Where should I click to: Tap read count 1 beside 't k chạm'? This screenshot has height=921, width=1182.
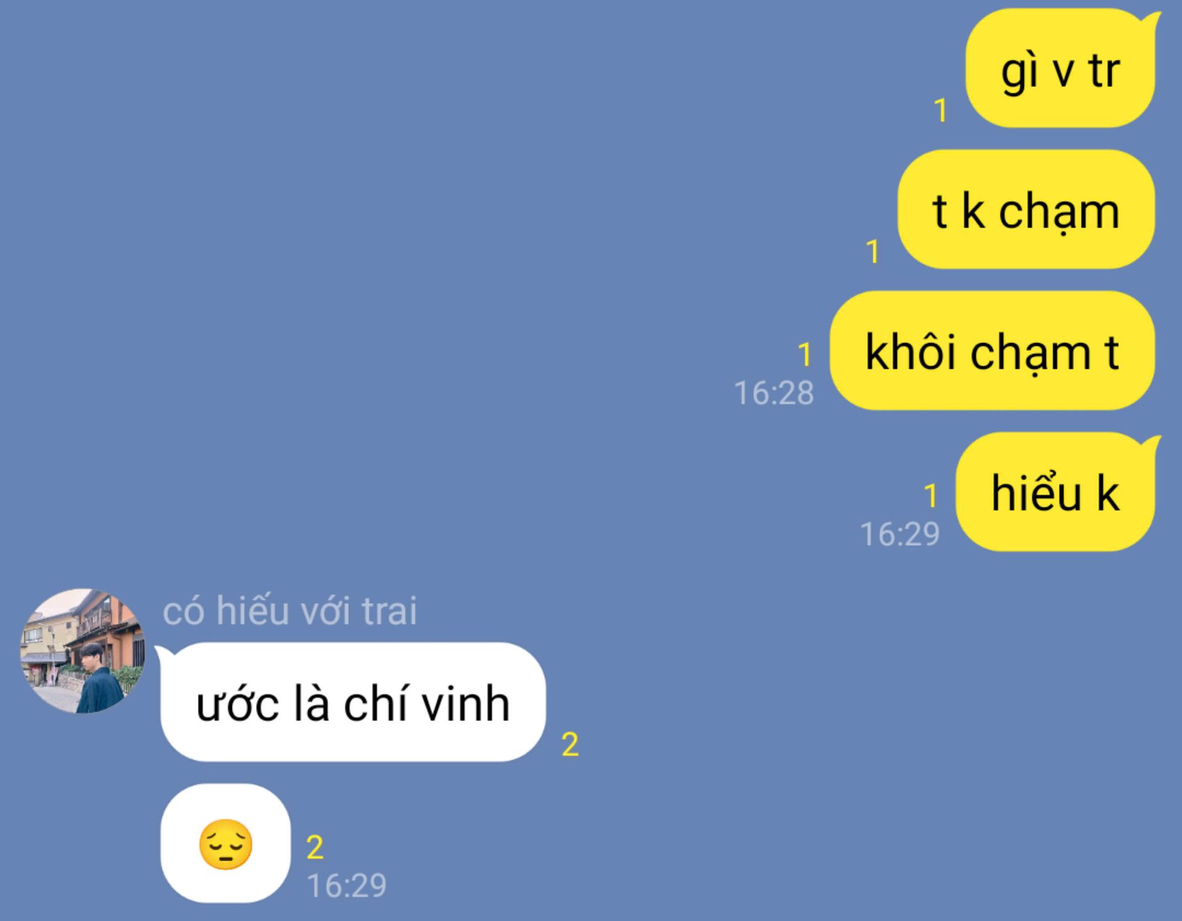872,252
